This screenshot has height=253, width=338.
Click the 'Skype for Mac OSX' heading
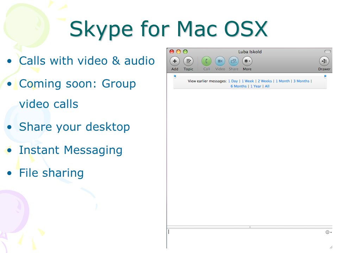tap(169, 29)
